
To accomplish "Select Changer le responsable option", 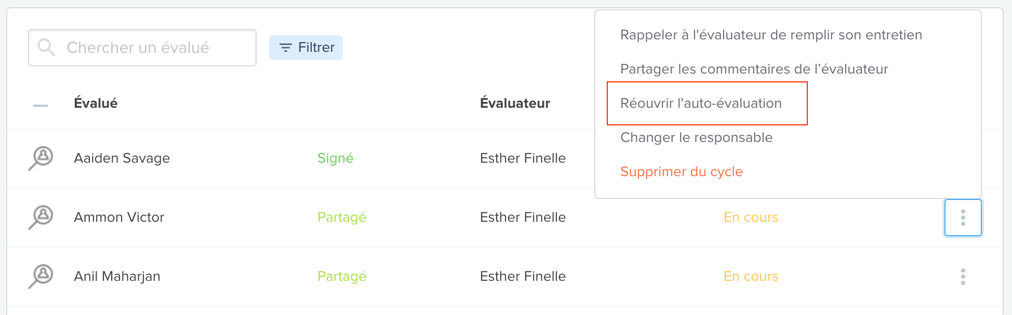I will coord(696,137).
